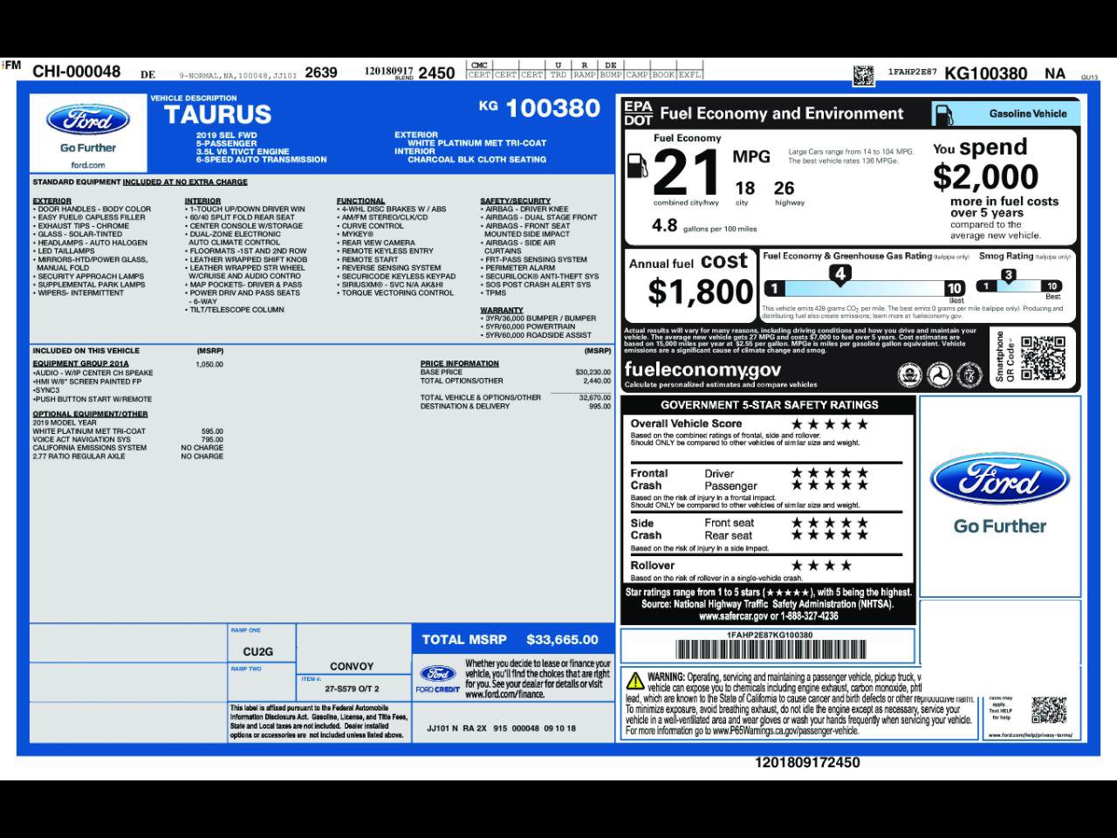Click the EQUIPMENT GROUP 201A heading
The height and width of the screenshot is (838, 1117).
(80, 364)
